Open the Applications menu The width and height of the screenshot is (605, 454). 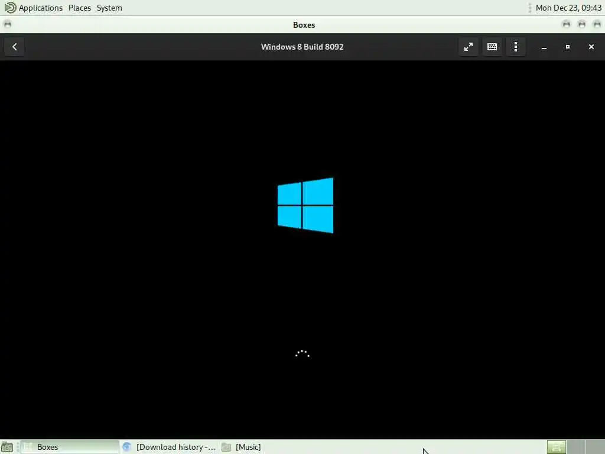[41, 8]
